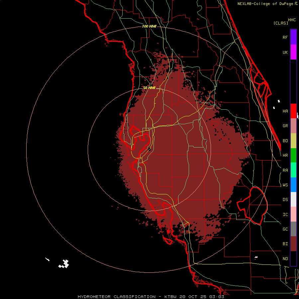Click the BD yellow legend swatch
Image resolution: width=299 pixels, height=299 pixels.
pos(293,141)
